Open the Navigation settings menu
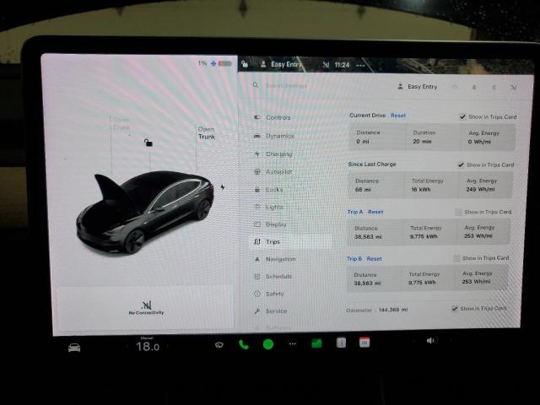540x405 pixels. [x=275, y=259]
